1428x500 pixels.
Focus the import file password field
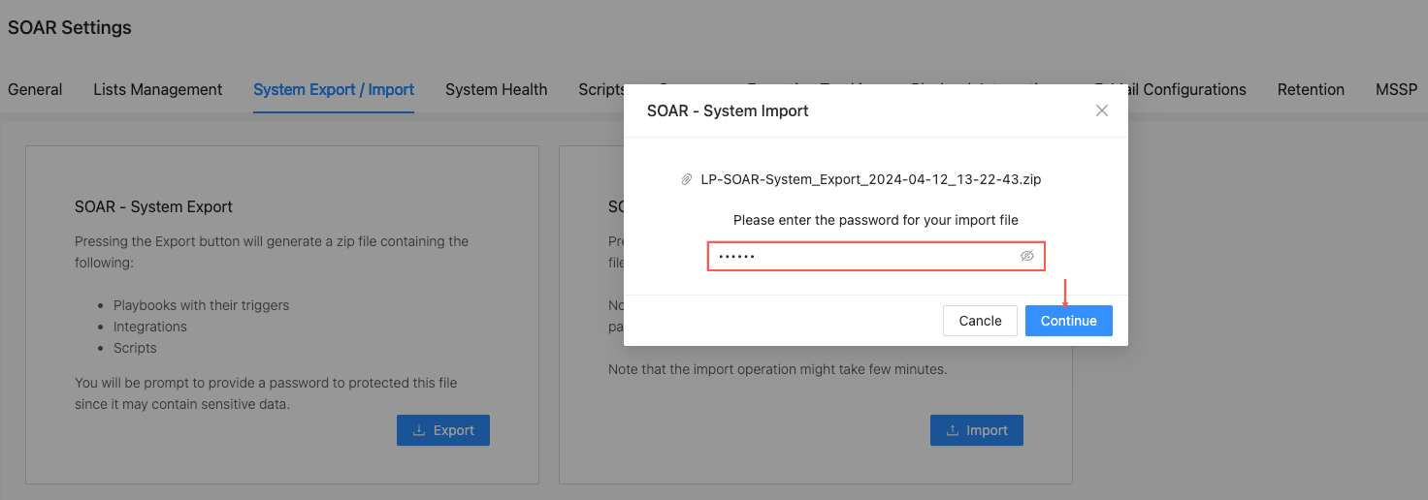coord(863,256)
